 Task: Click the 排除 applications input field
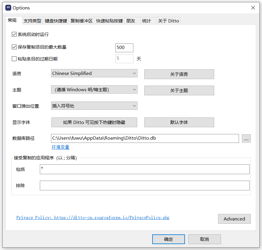[145, 185]
